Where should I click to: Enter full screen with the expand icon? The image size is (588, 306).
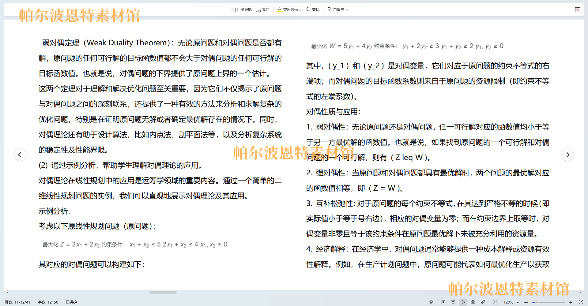click(x=581, y=302)
